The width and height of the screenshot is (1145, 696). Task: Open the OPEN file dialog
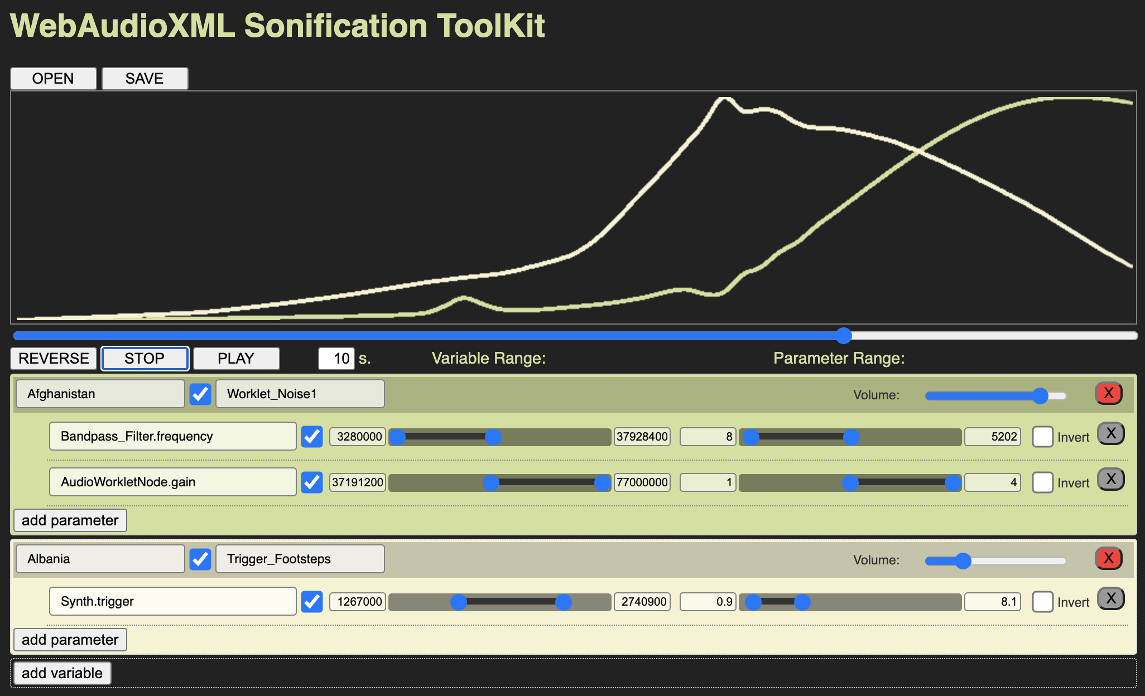pos(53,78)
